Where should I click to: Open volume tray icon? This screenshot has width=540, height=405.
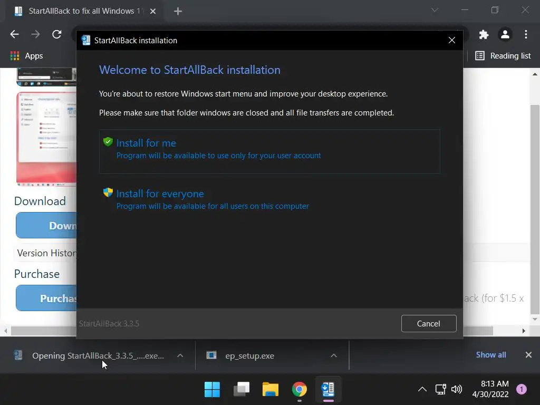457,390
